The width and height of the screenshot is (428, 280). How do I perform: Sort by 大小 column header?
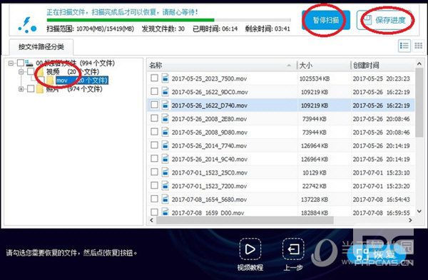click(x=323, y=66)
